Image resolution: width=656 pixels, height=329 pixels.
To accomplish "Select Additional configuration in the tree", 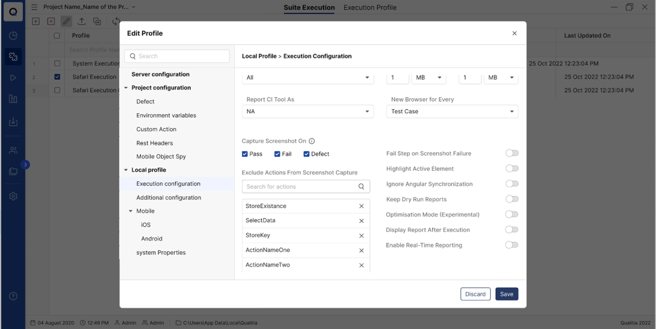I will click(168, 198).
